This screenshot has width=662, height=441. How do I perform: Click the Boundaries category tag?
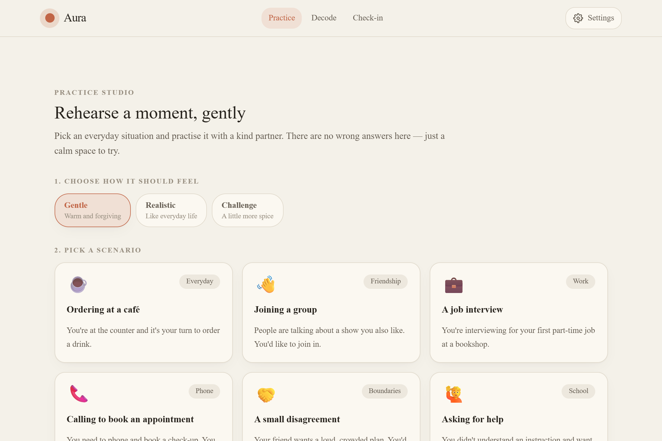coord(385,391)
